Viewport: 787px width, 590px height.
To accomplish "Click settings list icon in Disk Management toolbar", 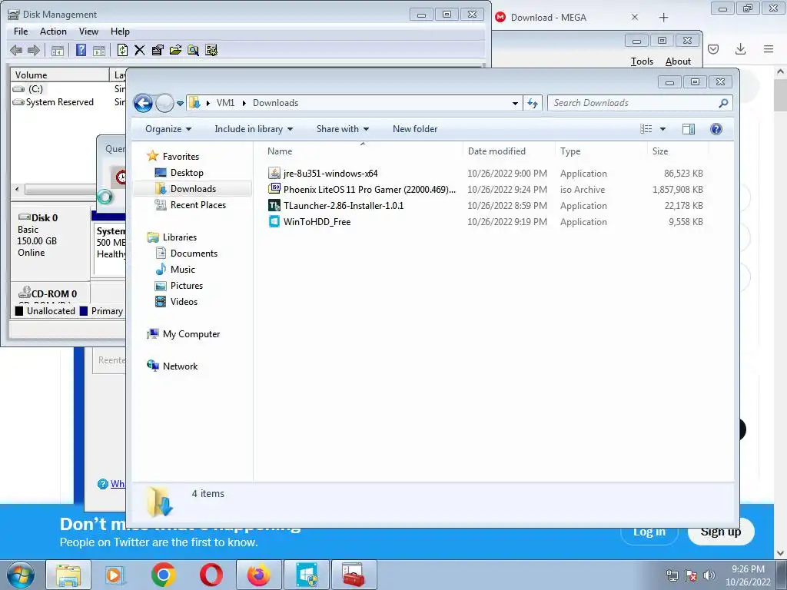I will tap(211, 50).
